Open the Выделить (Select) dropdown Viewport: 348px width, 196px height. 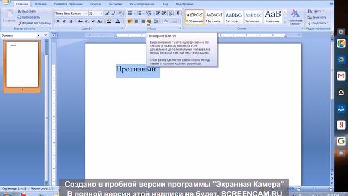[x=318, y=23]
